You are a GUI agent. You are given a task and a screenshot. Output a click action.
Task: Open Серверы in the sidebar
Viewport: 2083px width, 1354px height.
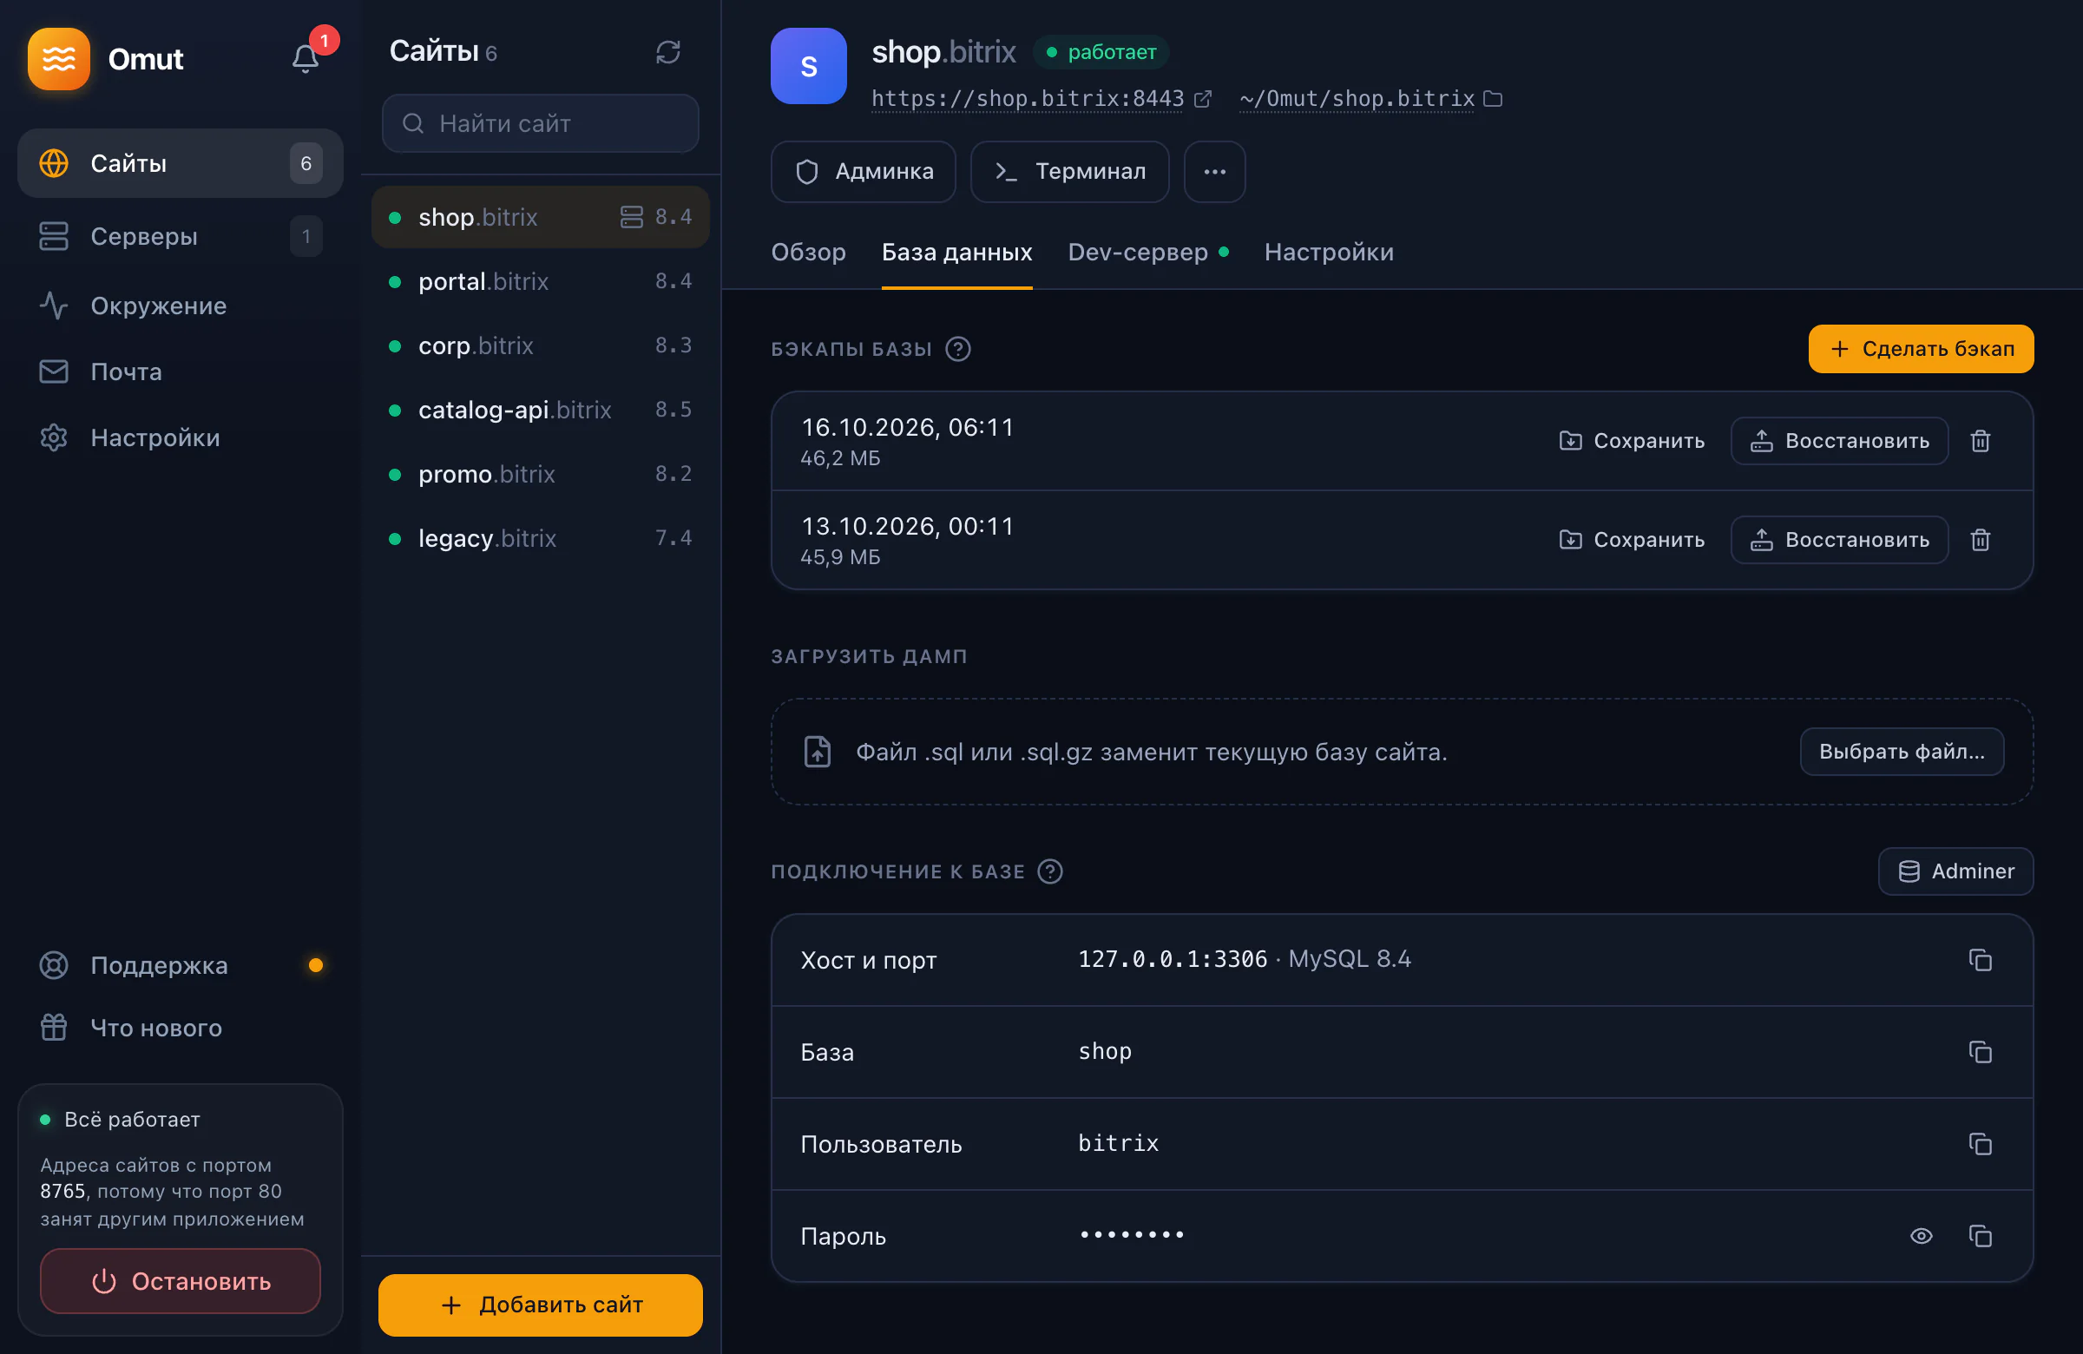point(181,235)
